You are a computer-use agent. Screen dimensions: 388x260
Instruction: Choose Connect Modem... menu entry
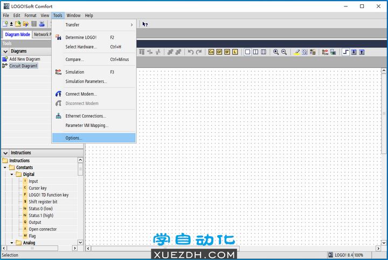(x=94, y=94)
